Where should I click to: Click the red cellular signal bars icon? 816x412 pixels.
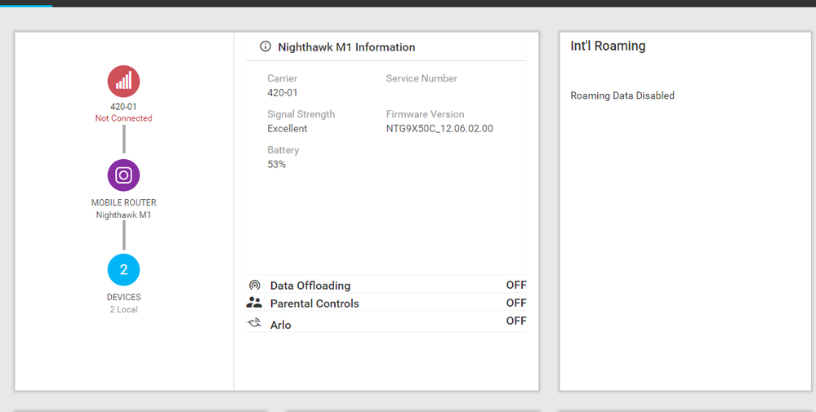pyautogui.click(x=123, y=82)
